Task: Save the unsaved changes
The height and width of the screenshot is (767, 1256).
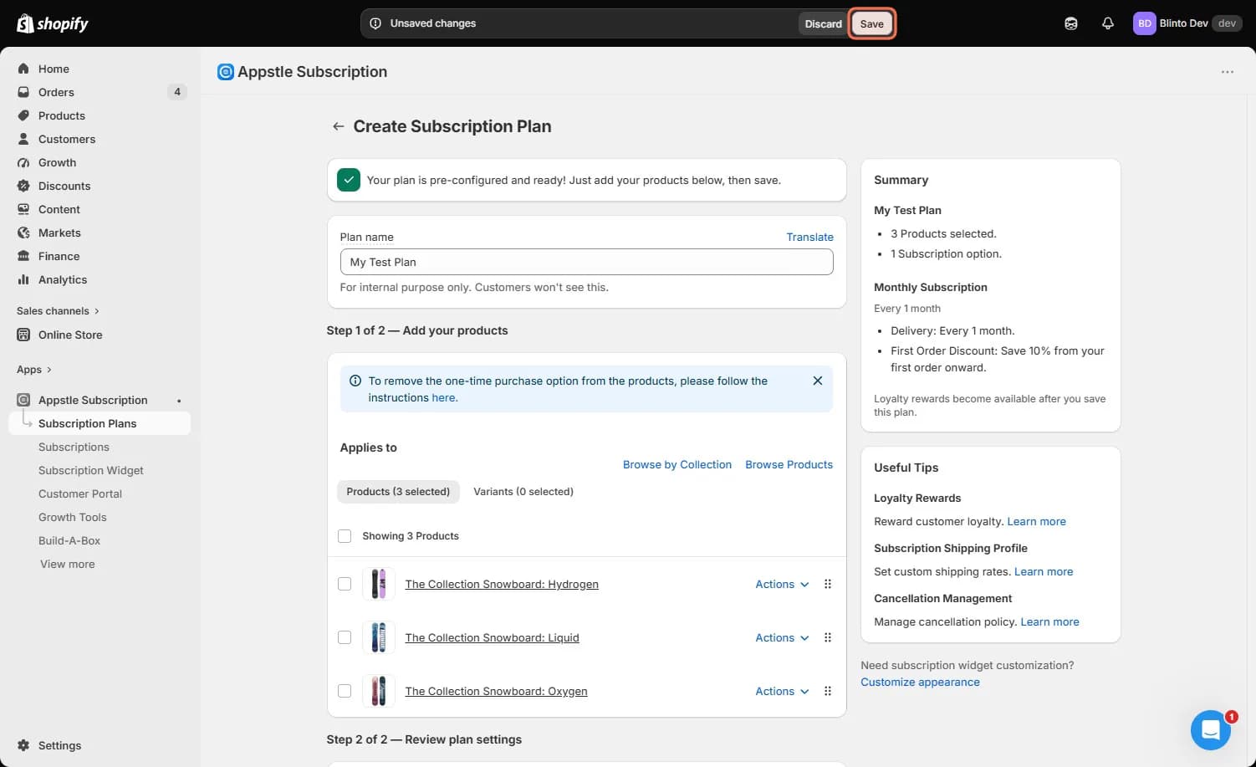Action: 871,23
